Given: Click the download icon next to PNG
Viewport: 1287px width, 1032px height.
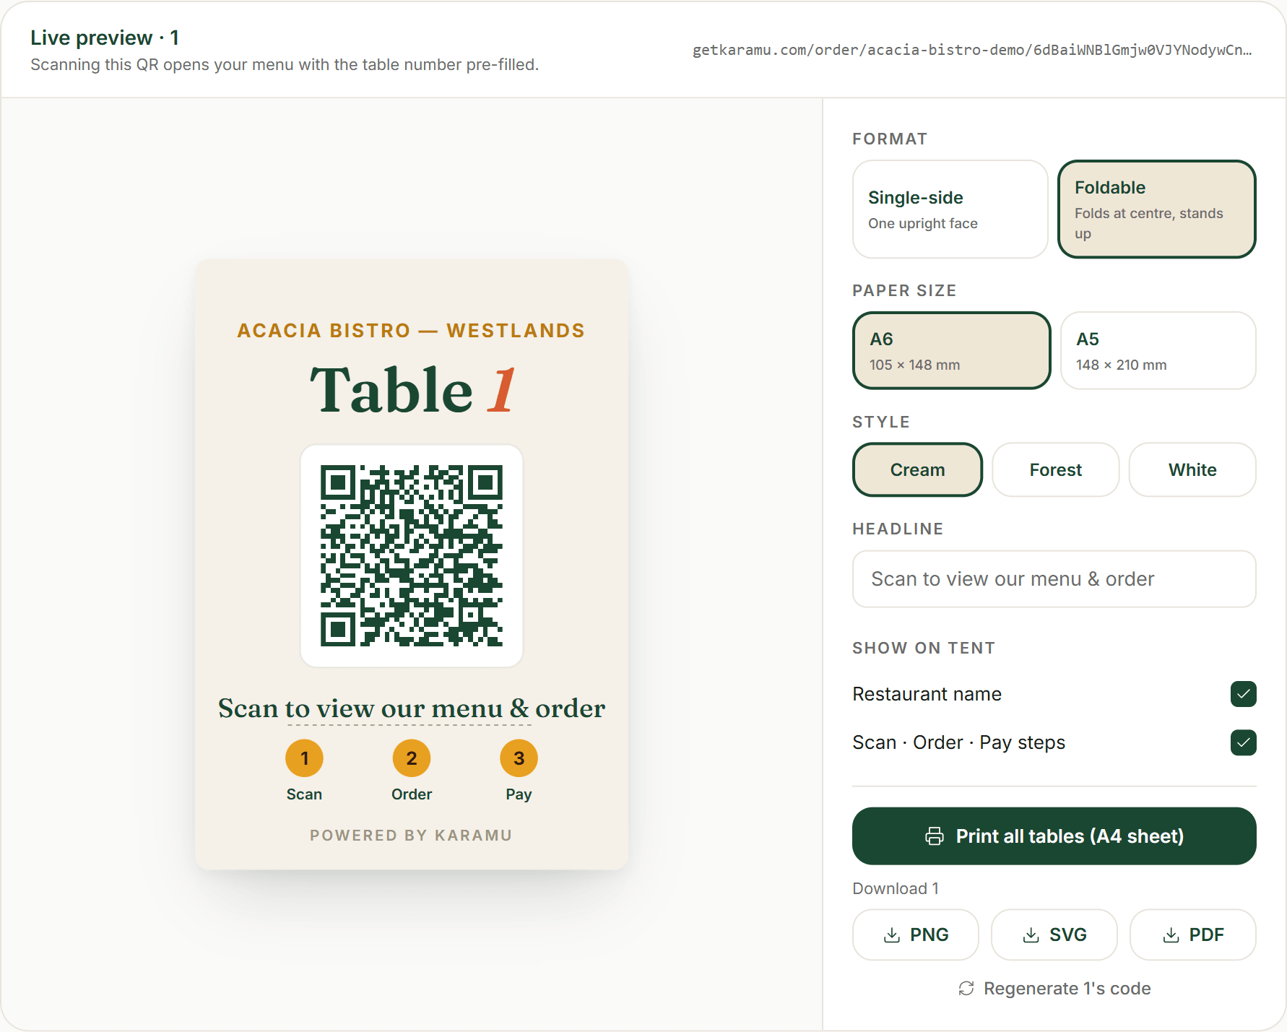Looking at the screenshot, I should point(892,935).
